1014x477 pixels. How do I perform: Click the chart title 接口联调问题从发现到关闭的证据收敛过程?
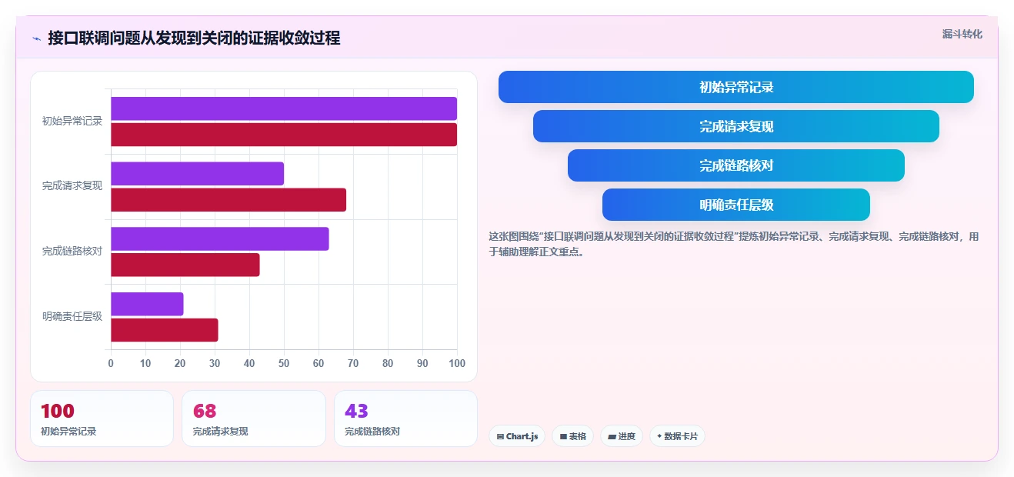(194, 38)
